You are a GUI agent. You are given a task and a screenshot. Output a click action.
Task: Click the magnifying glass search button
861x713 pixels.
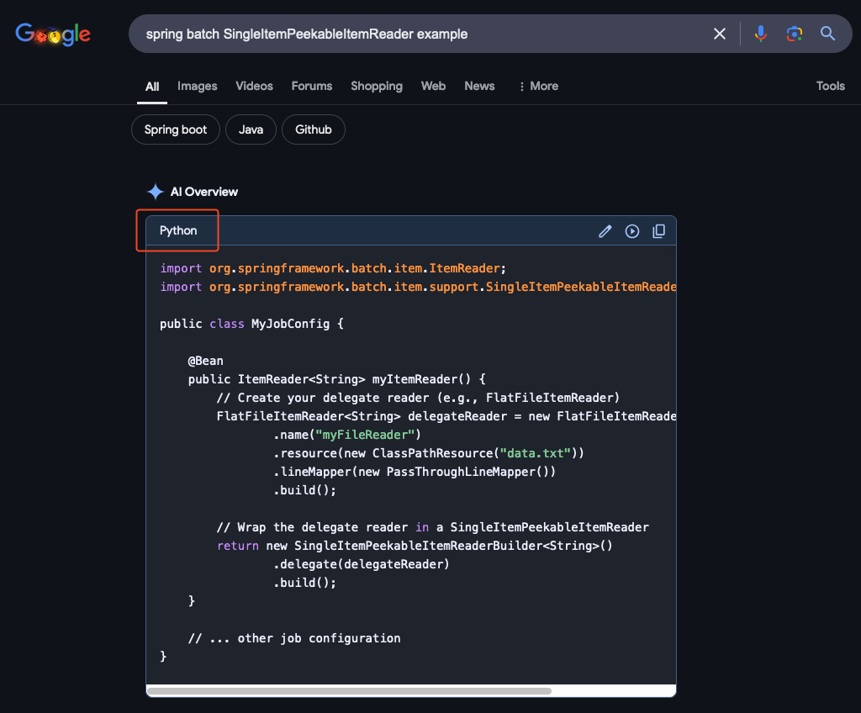click(x=827, y=34)
